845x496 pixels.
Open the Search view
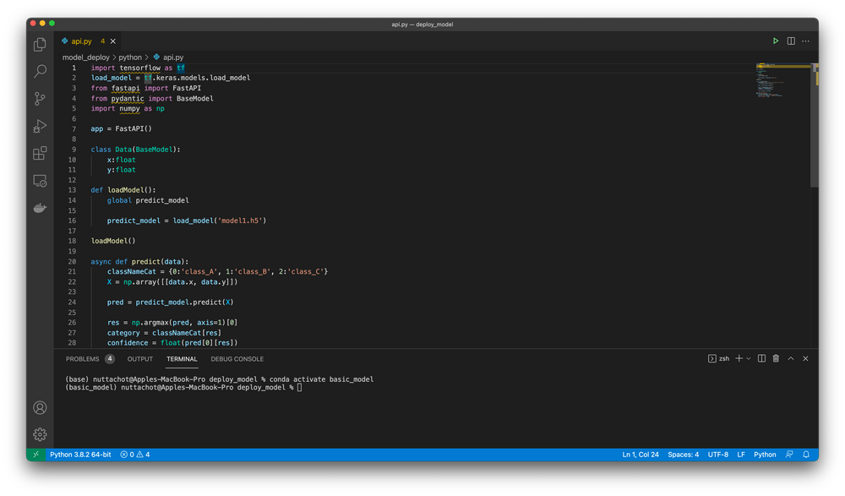tap(39, 71)
